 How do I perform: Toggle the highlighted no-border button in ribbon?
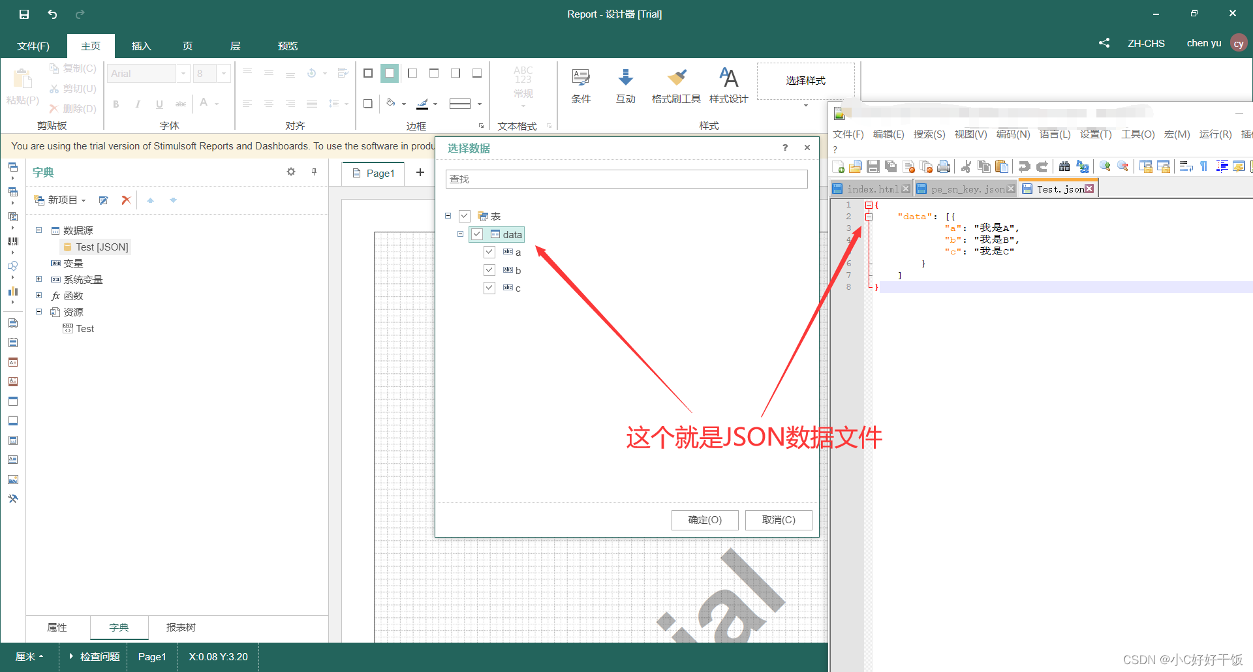(x=390, y=73)
